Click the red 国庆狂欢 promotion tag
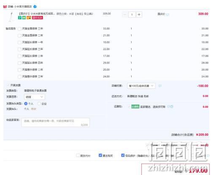211x175 pixels. coord(38,18)
